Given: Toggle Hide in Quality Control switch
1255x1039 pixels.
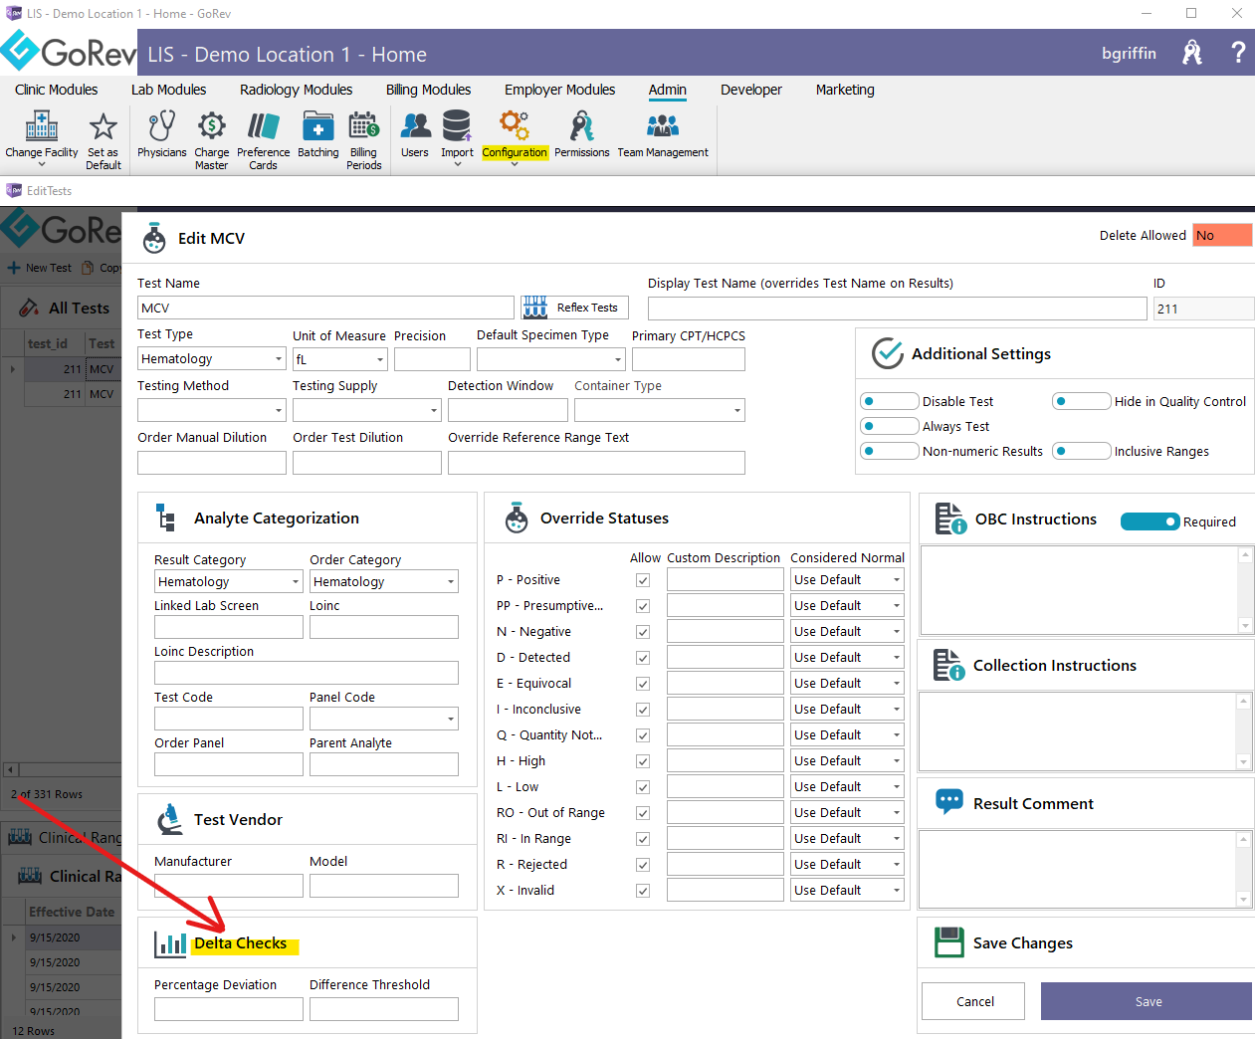Looking at the screenshot, I should 1082,401.
